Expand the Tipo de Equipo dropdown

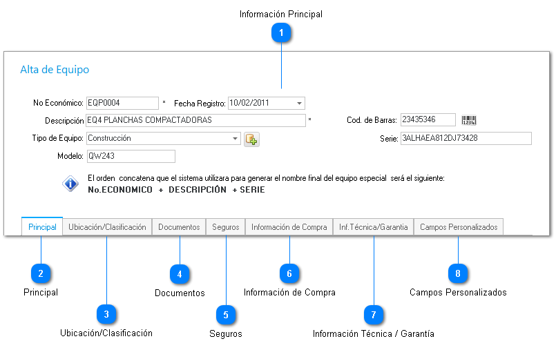[x=236, y=138]
